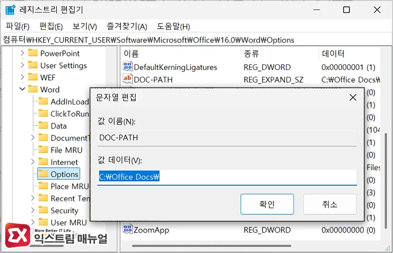393x253 pixels.
Task: Maximize the Registry Editor window
Action: (x=346, y=10)
